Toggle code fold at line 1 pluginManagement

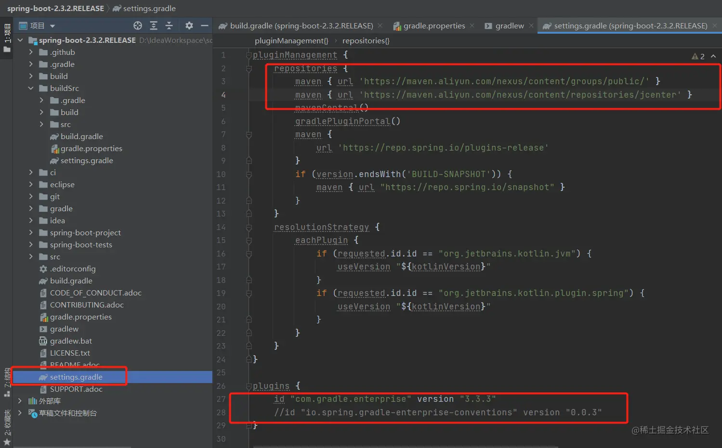pyautogui.click(x=249, y=55)
